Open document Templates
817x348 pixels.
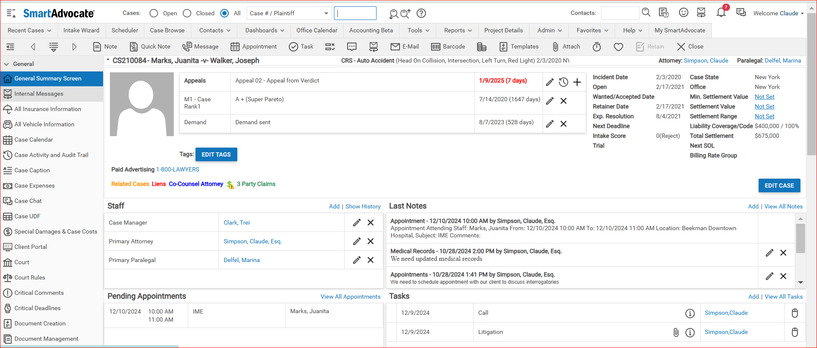(519, 47)
